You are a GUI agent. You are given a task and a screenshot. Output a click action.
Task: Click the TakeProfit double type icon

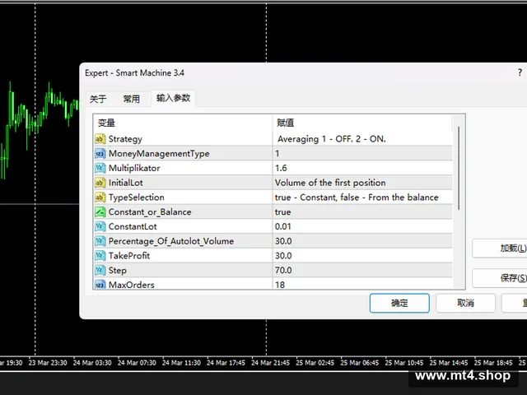coord(100,256)
